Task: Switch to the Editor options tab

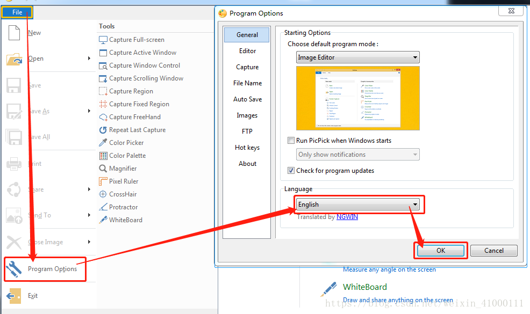Action: 247,51
